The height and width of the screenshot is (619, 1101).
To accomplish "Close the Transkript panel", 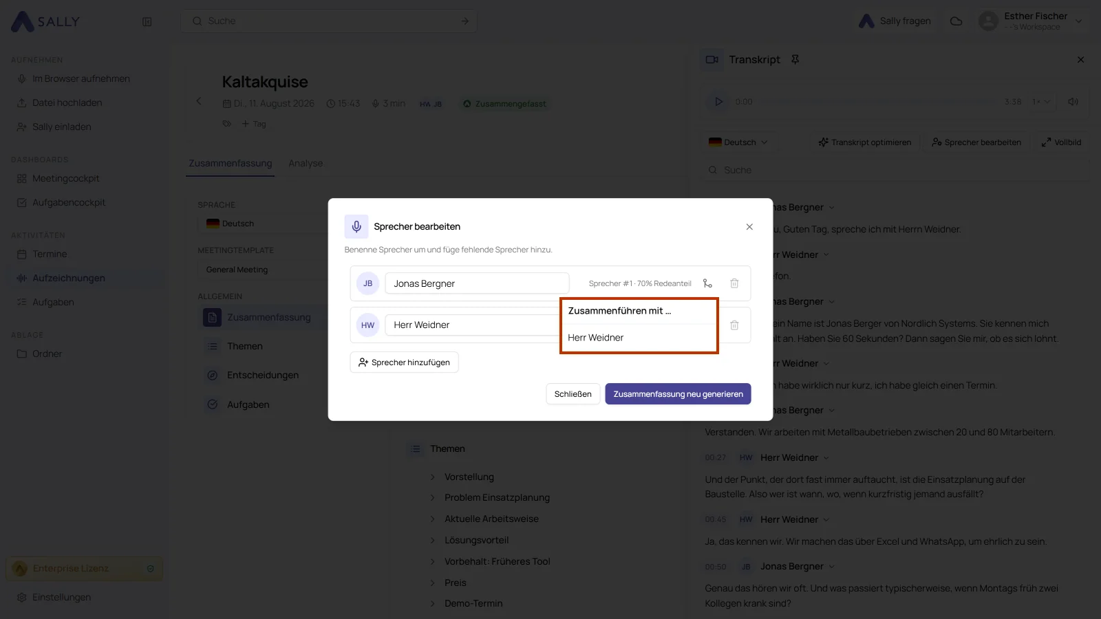I will tap(1080, 60).
